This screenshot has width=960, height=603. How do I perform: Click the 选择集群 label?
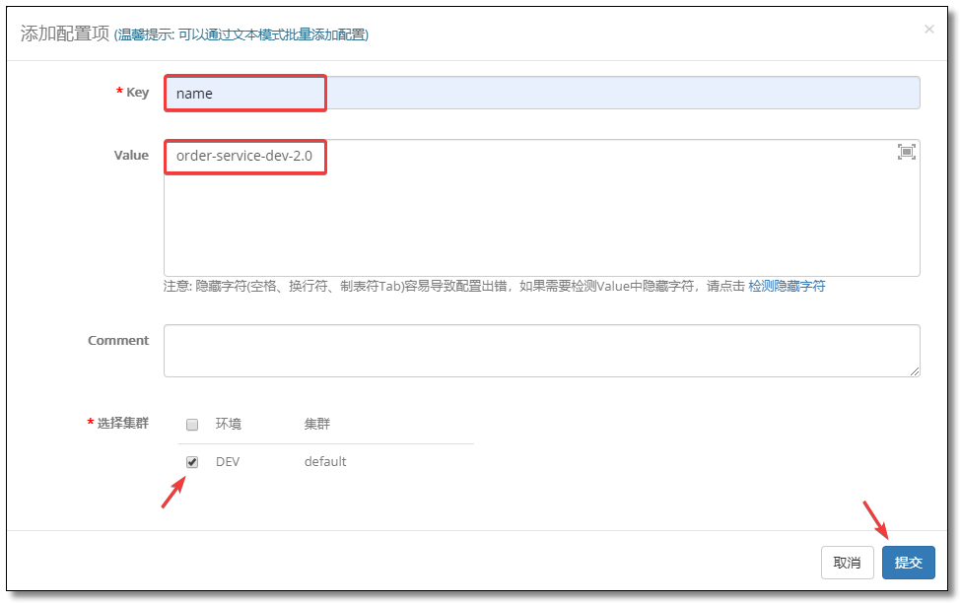pyautogui.click(x=122, y=423)
